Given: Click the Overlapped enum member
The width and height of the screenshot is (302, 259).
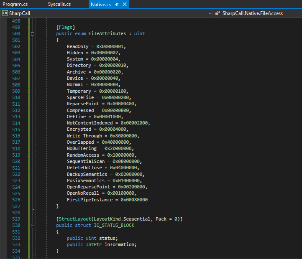Looking at the screenshot, I should [80, 142].
